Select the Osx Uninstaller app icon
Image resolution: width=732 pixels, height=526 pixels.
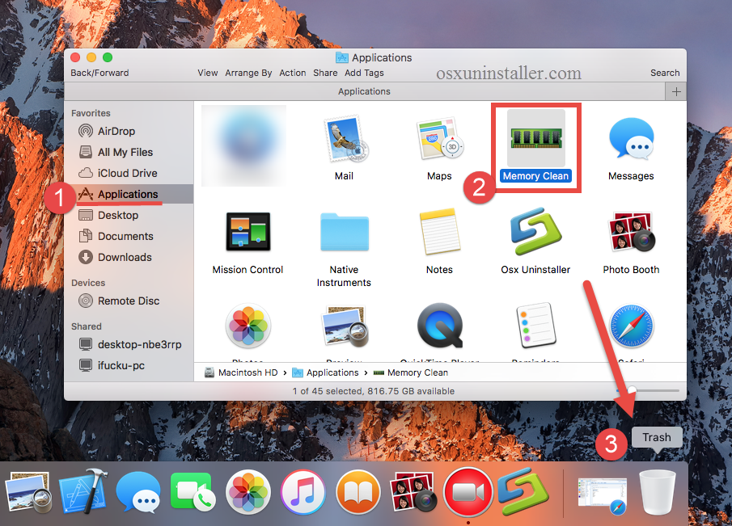(x=535, y=232)
